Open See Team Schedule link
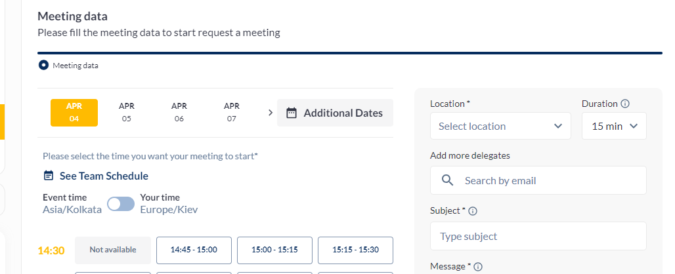The height and width of the screenshot is (274, 675). pyautogui.click(x=104, y=176)
